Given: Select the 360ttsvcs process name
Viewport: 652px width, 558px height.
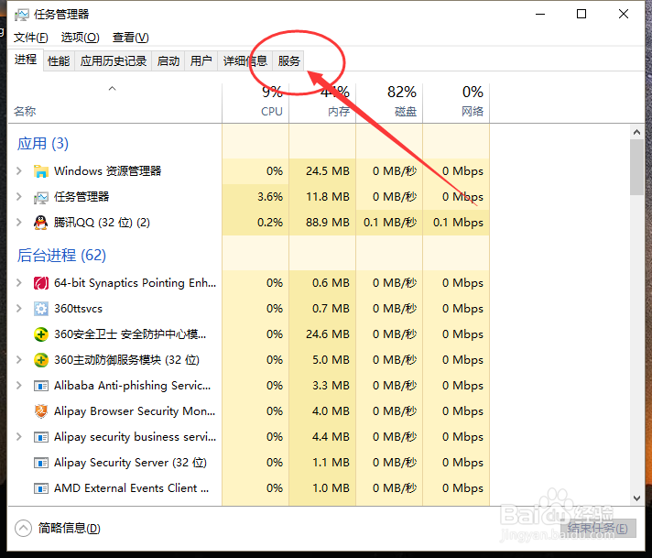Looking at the screenshot, I should [78, 309].
